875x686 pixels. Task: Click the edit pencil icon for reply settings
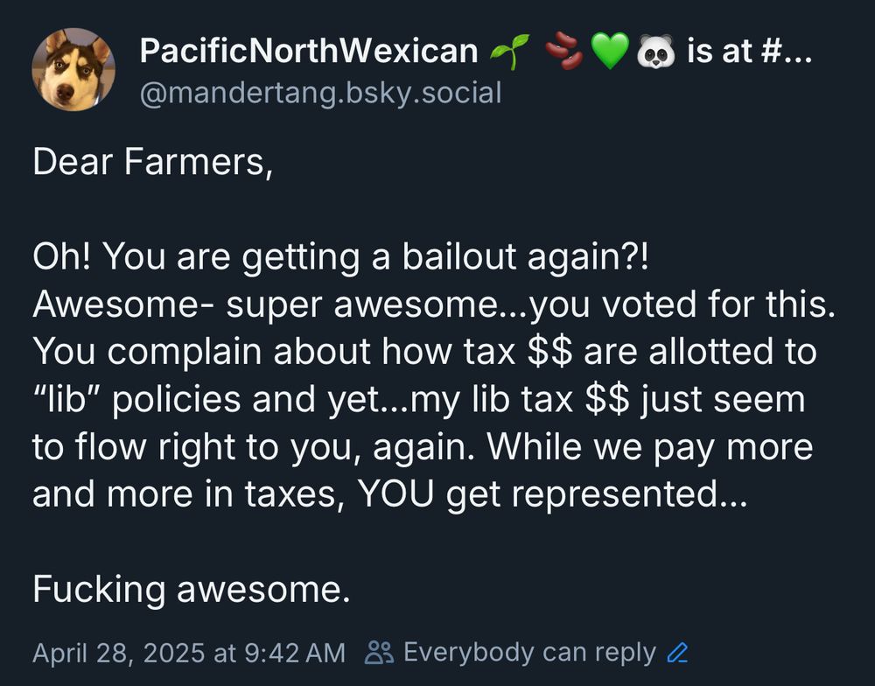coord(677,653)
